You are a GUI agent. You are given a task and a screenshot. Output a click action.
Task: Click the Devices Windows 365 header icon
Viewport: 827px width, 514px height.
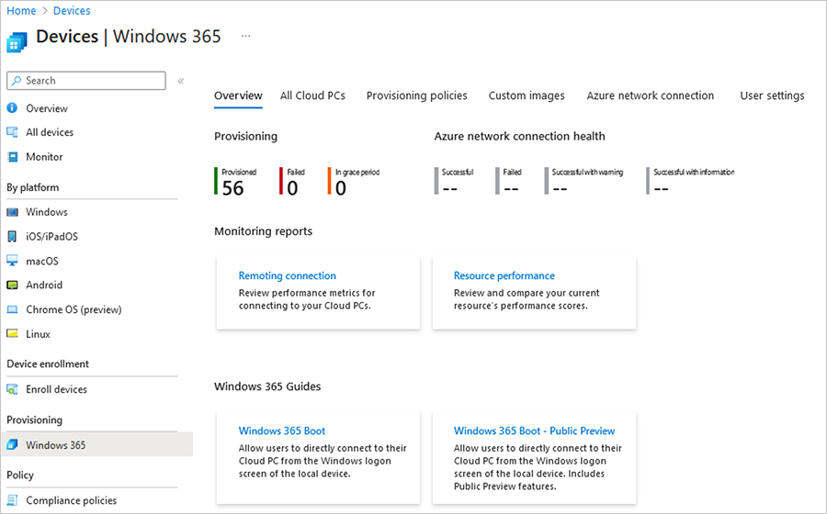pyautogui.click(x=17, y=42)
